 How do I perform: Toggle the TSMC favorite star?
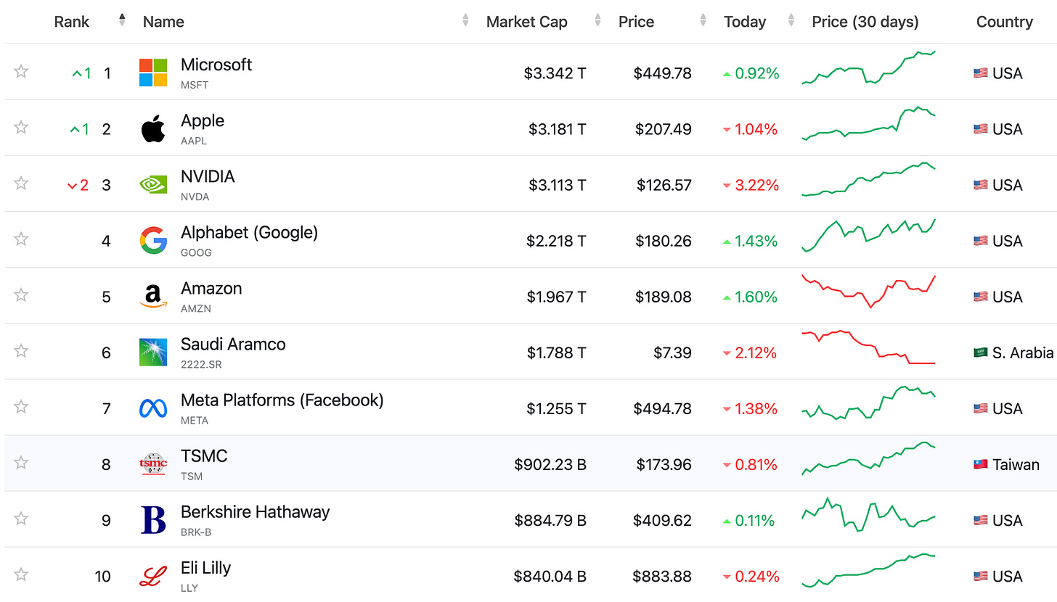click(21, 462)
